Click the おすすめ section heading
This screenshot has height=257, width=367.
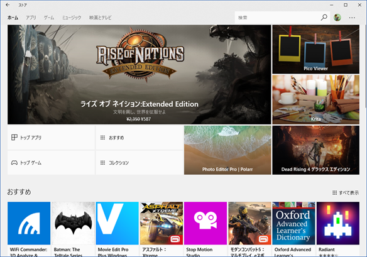pyautogui.click(x=19, y=192)
